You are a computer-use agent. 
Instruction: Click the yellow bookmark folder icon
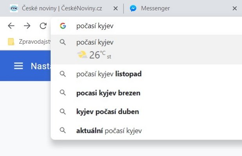(x=11, y=42)
